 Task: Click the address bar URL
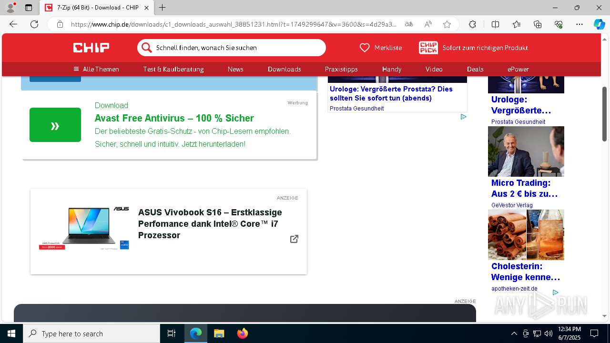(234, 24)
